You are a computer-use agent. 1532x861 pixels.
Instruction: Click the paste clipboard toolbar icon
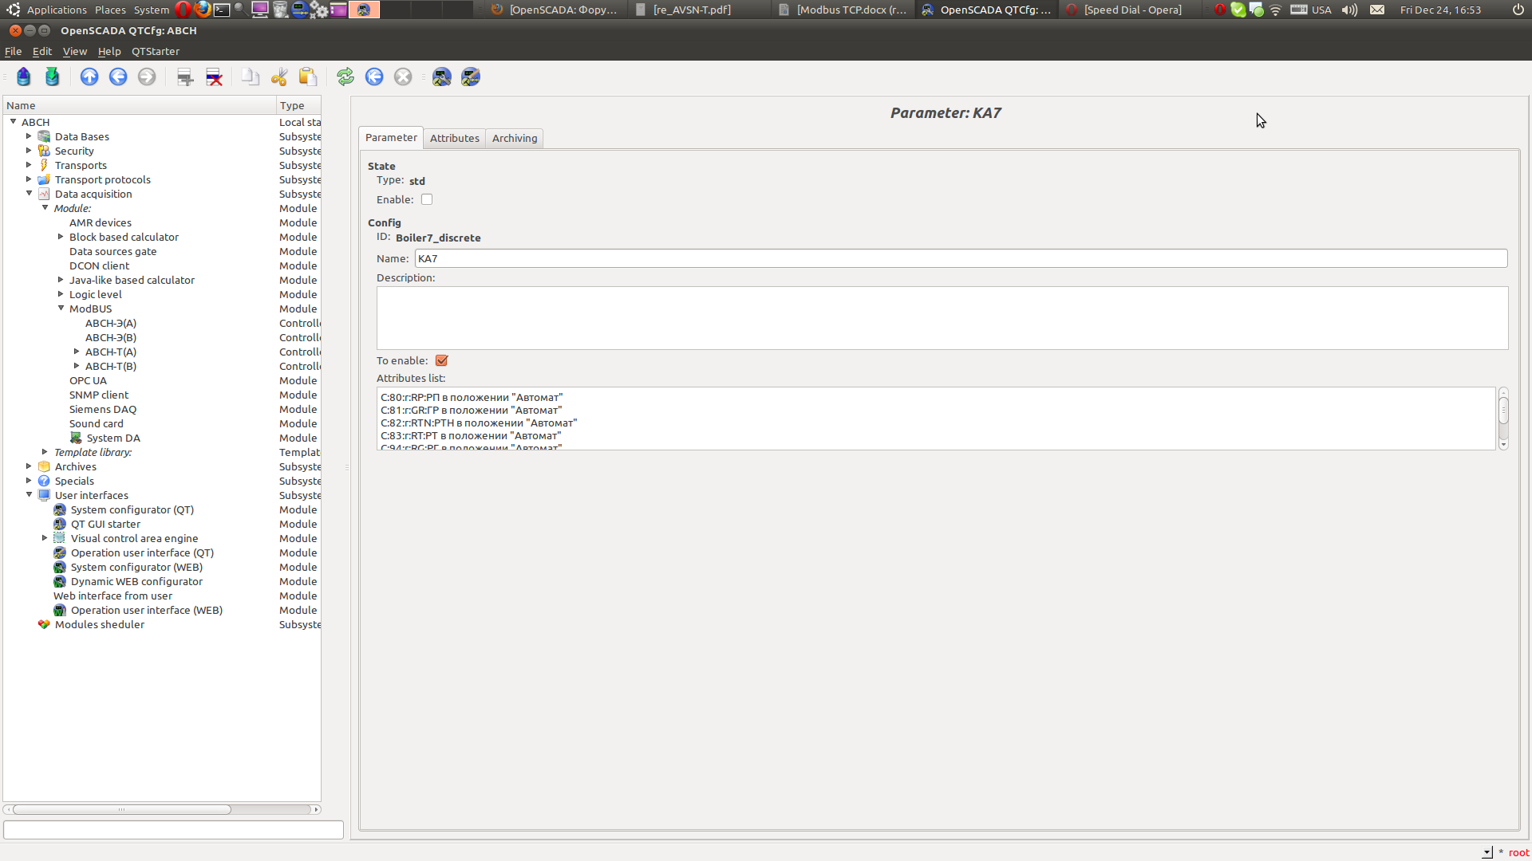(308, 77)
